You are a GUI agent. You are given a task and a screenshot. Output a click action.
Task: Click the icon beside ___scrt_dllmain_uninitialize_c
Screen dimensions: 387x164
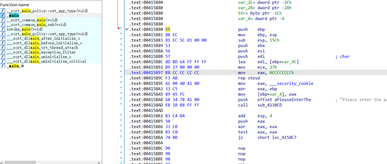coord(2,56)
